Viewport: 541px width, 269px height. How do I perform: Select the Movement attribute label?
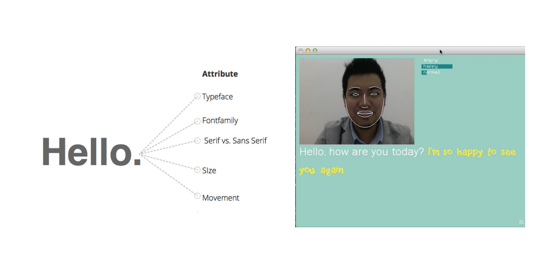[221, 198]
